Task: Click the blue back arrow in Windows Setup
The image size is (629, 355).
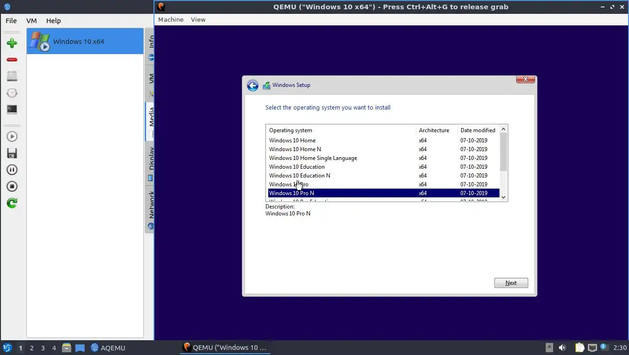Action: pos(253,86)
